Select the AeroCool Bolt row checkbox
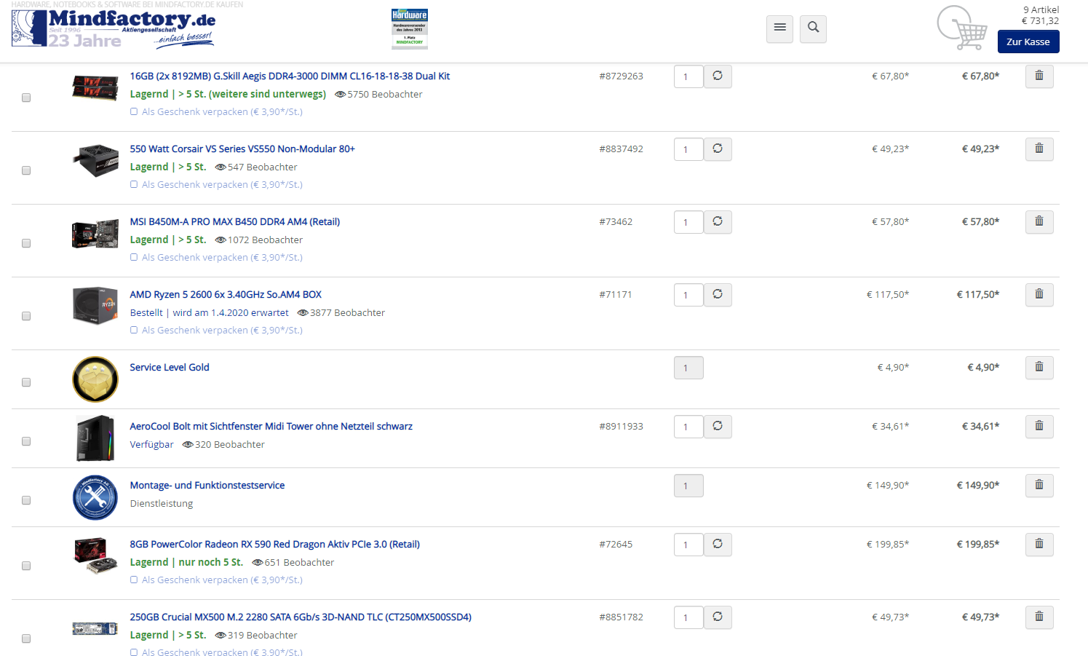Viewport: 1088px width, 656px height. [x=26, y=441]
